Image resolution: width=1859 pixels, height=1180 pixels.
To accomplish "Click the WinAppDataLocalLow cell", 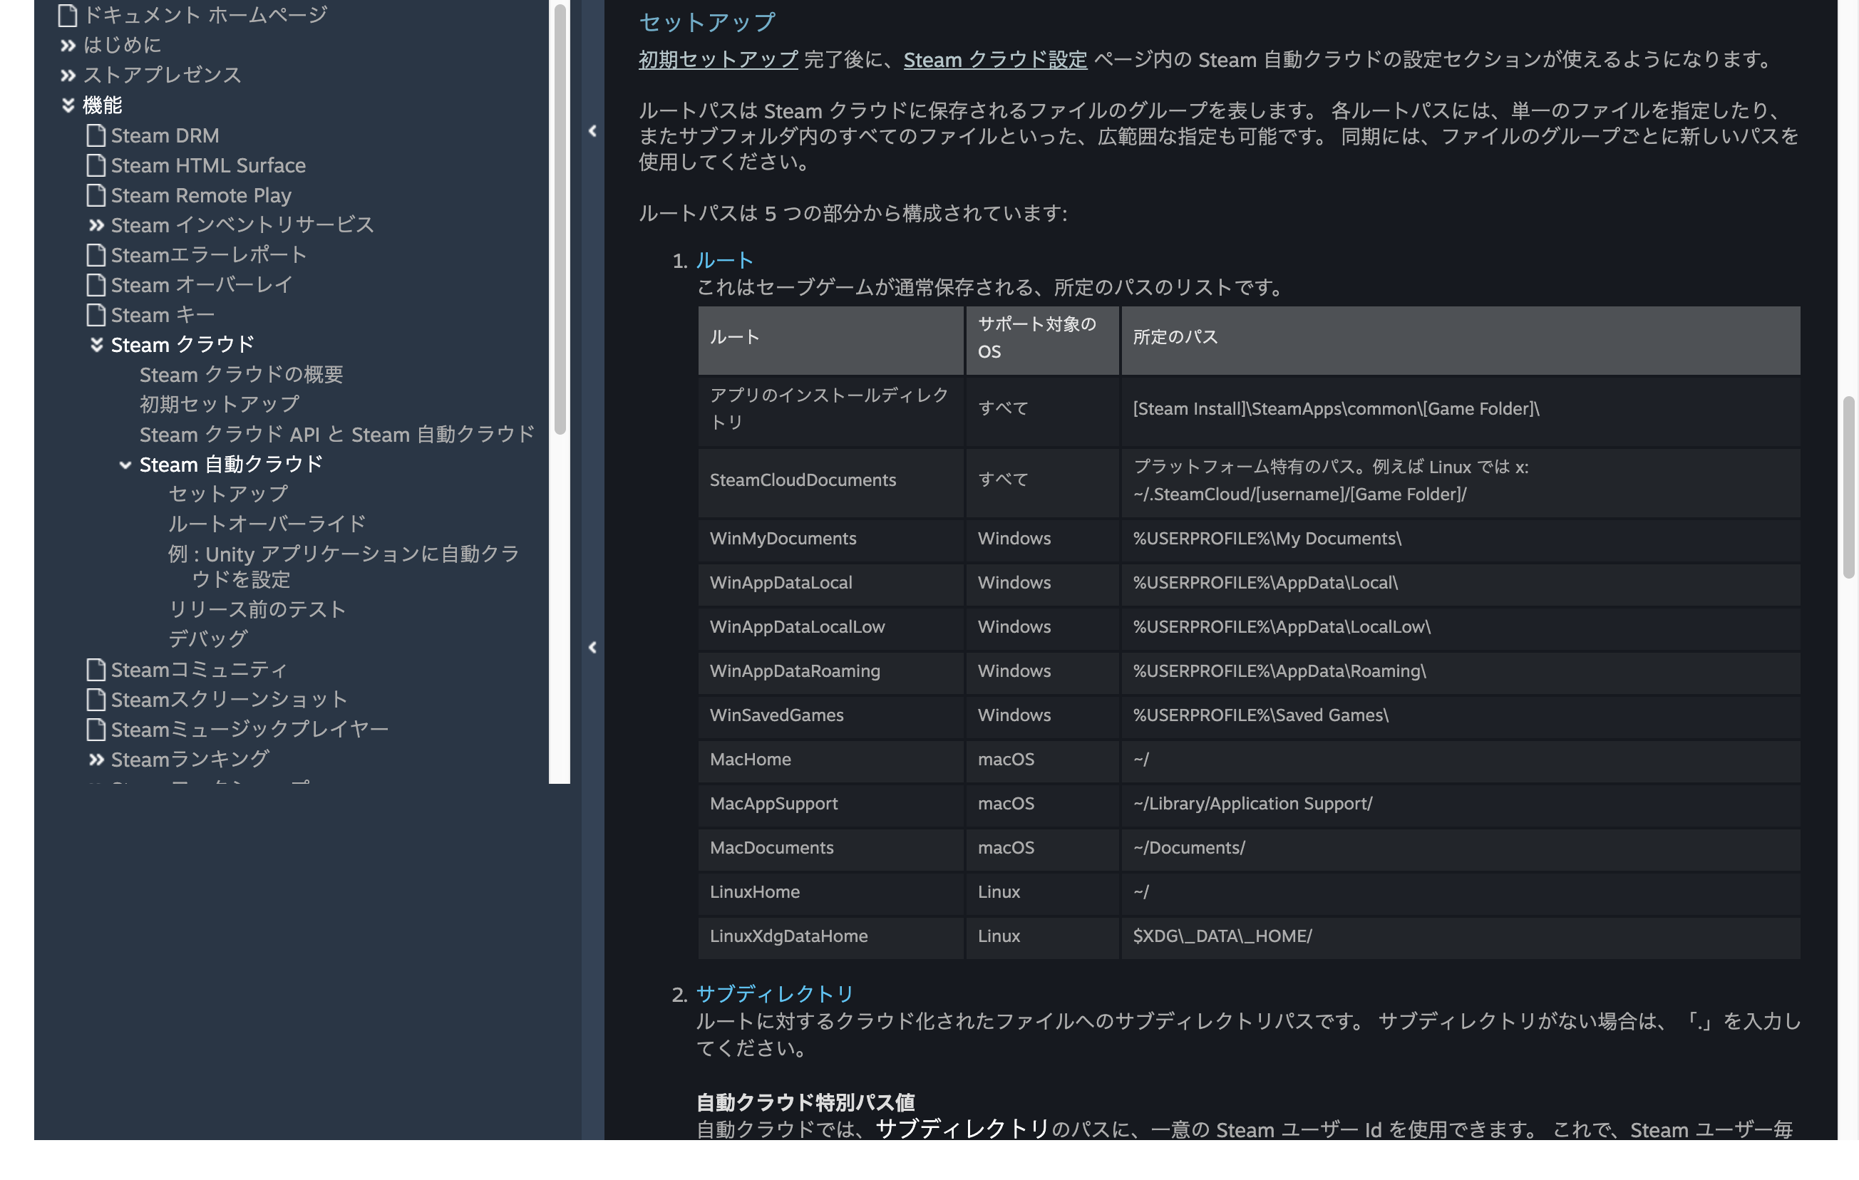I will click(x=831, y=628).
